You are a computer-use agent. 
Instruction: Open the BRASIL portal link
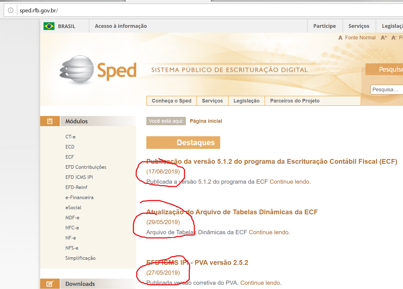click(67, 26)
